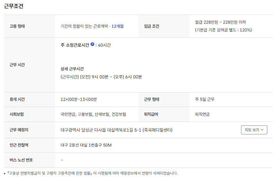Select the 퇴직연금 value

pos(202,114)
